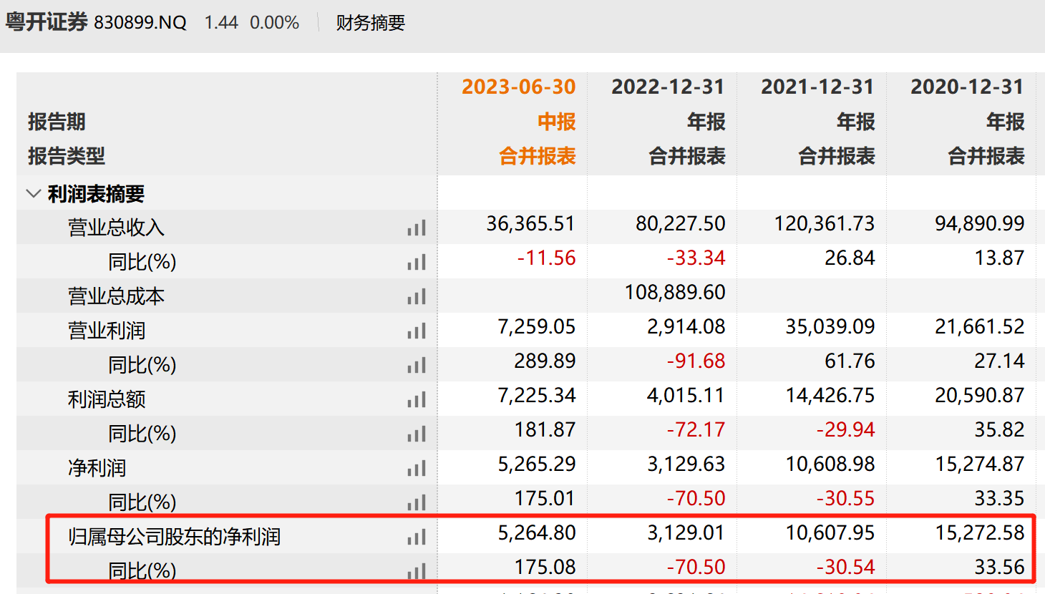This screenshot has width=1045, height=594.
Task: Open chart icon for 归属母公司股东的净利润 row
Action: pyautogui.click(x=417, y=537)
